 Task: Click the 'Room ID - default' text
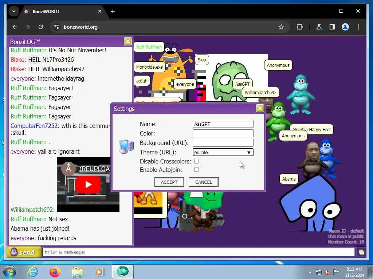pyautogui.click(x=346, y=231)
